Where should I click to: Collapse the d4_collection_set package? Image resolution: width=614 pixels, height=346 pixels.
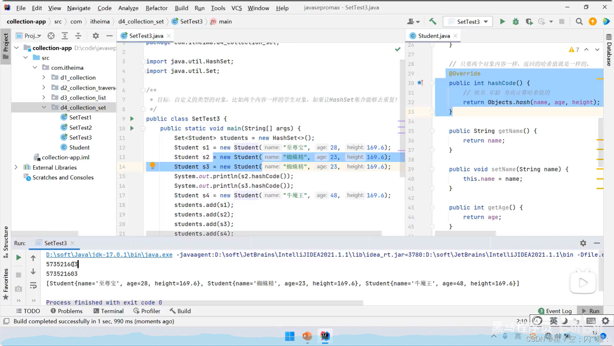pyautogui.click(x=44, y=107)
